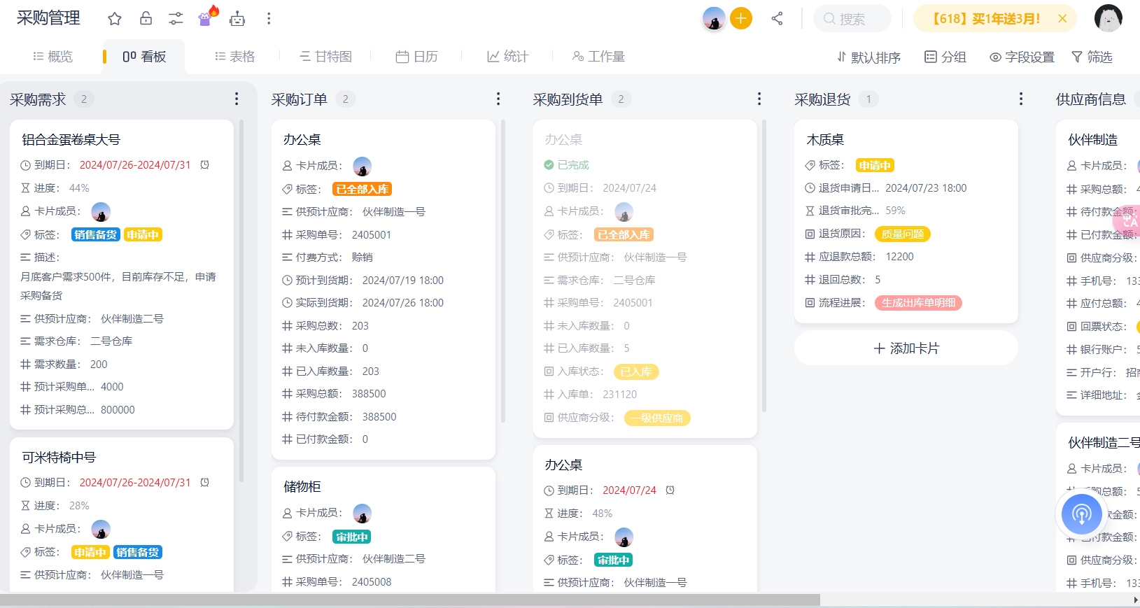Open 字段设置 field settings
This screenshot has width=1140, height=608.
tap(1022, 57)
